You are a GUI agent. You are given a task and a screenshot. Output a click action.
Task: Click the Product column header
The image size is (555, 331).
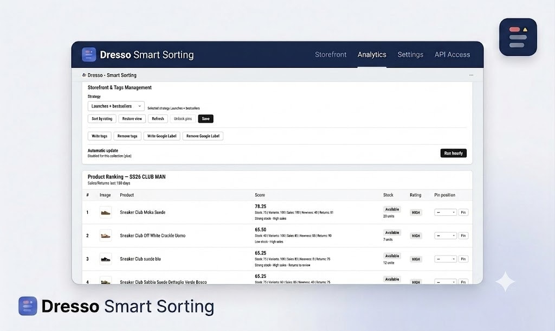(x=127, y=195)
